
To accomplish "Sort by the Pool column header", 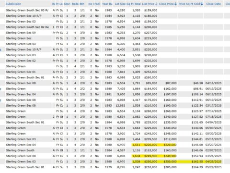I will [97, 4].
